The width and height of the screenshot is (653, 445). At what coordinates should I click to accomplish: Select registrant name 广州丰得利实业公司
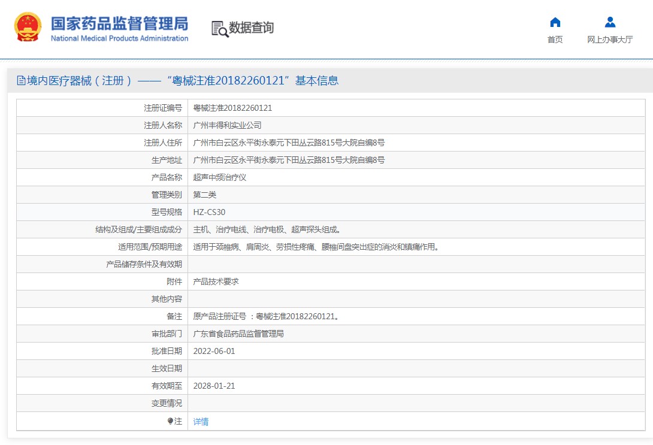[228, 125]
